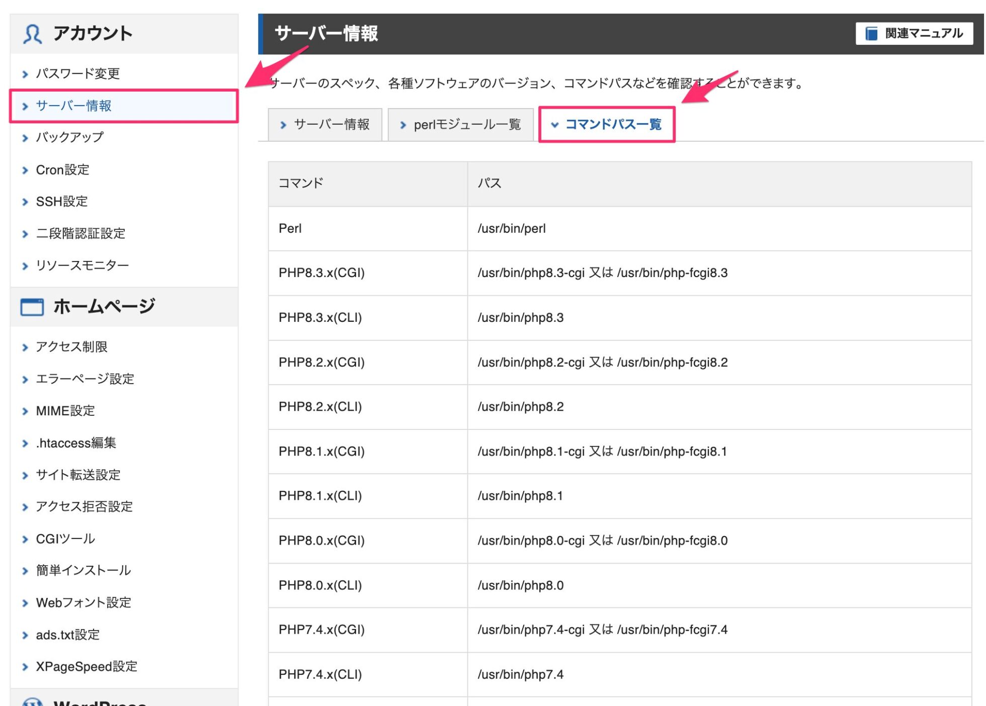986x706 pixels.
Task: Click the パス column header
Action: 719,184
